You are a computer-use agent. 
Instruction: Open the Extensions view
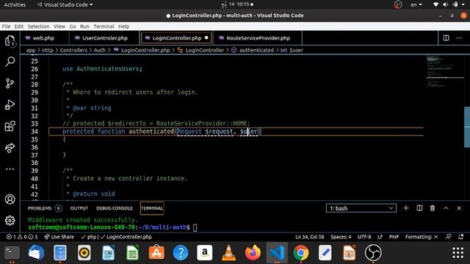pos(10,126)
